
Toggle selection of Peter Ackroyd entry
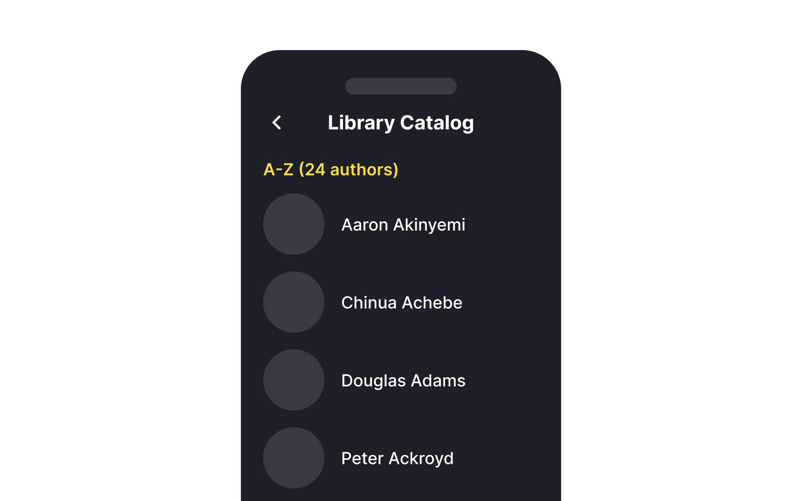pos(397,458)
